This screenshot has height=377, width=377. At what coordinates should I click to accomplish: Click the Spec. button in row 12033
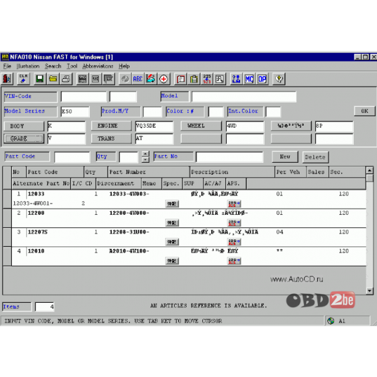pyautogui.click(x=172, y=204)
